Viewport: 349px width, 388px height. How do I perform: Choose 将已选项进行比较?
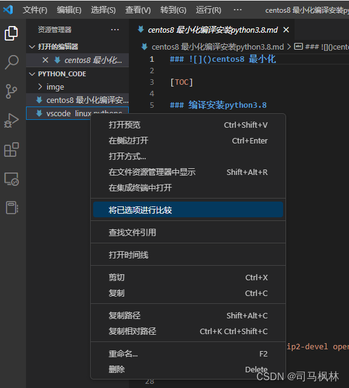pyautogui.click(x=188, y=209)
